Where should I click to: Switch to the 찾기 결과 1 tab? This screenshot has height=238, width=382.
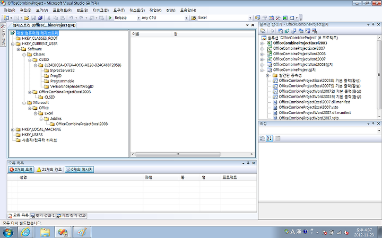(x=43, y=216)
